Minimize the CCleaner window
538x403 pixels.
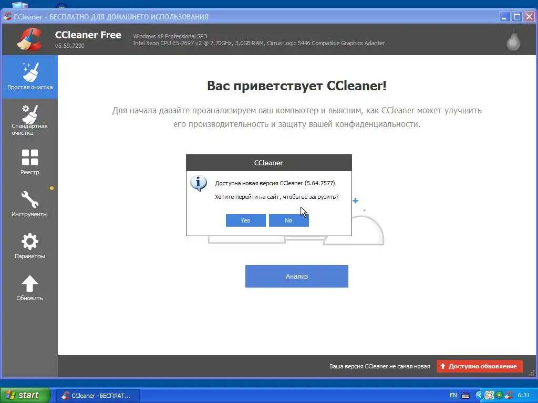504,17
